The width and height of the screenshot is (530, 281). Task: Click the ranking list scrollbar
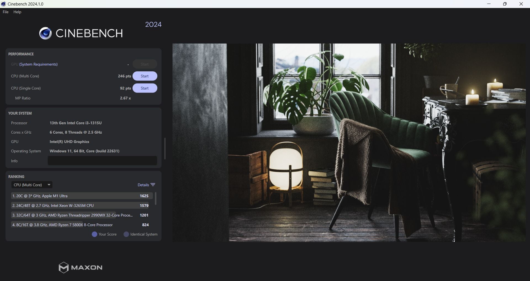[156, 199]
